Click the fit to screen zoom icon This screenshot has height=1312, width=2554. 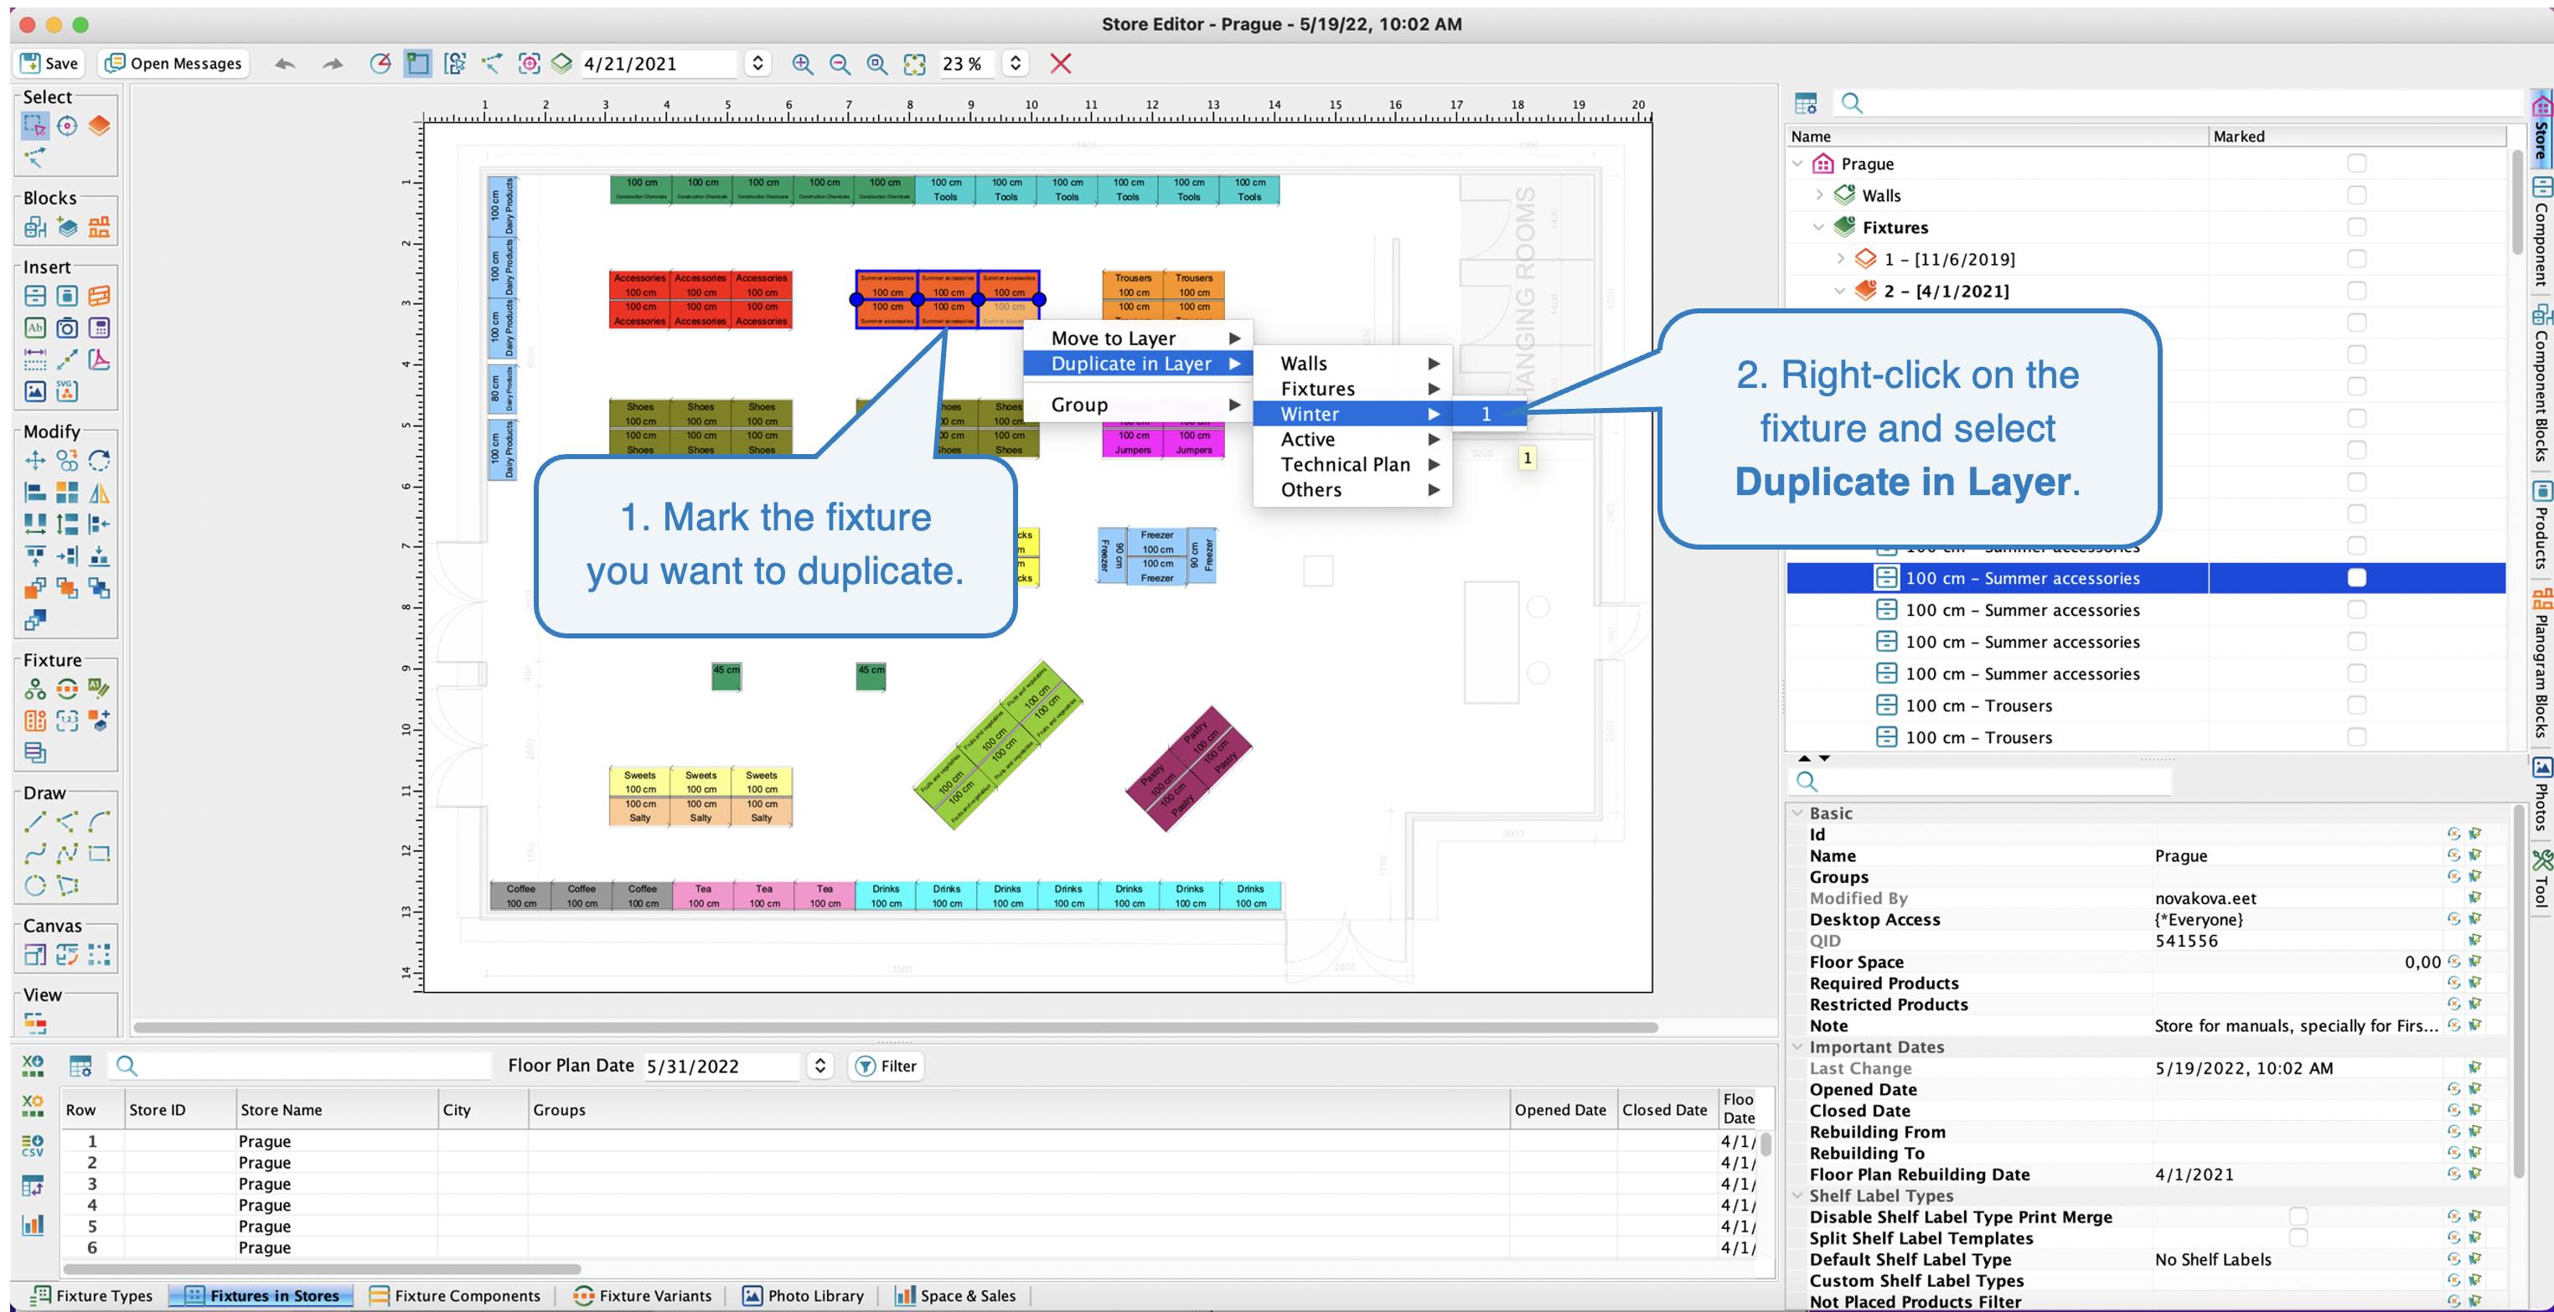pyautogui.click(x=914, y=64)
